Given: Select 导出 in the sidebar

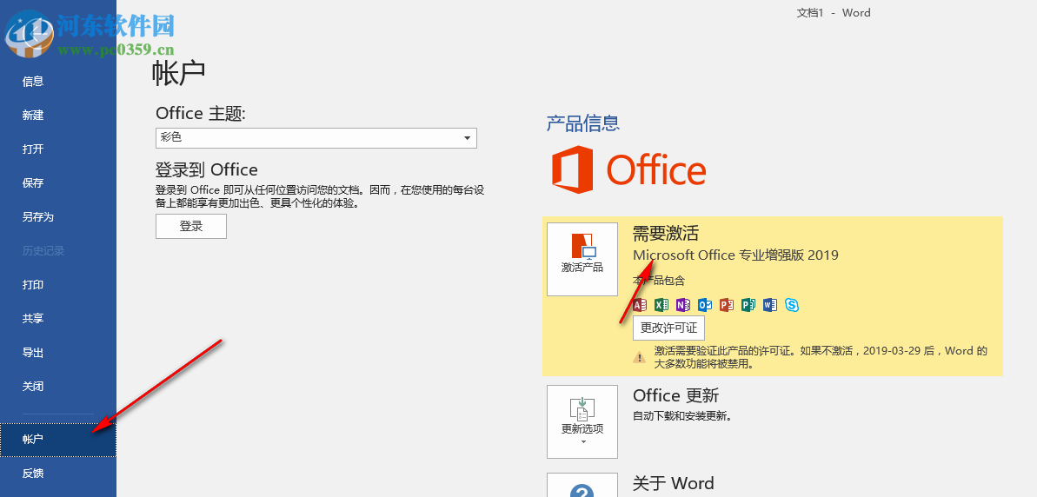Looking at the screenshot, I should pyautogui.click(x=33, y=352).
